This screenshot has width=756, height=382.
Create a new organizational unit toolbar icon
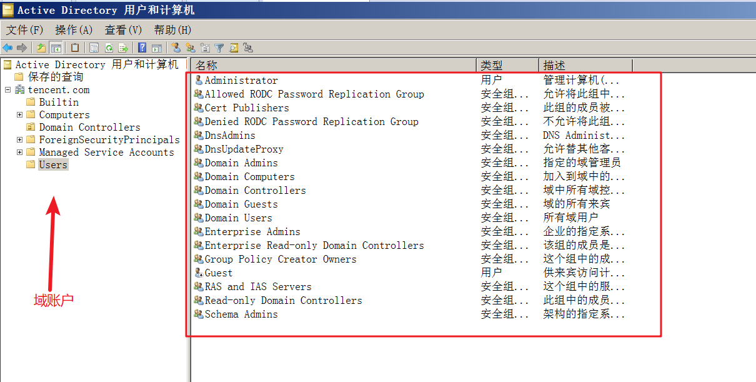click(205, 48)
